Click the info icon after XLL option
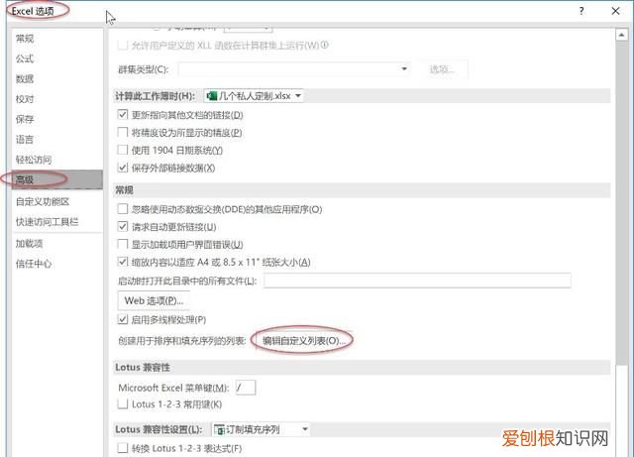The width and height of the screenshot is (634, 457). (x=325, y=45)
